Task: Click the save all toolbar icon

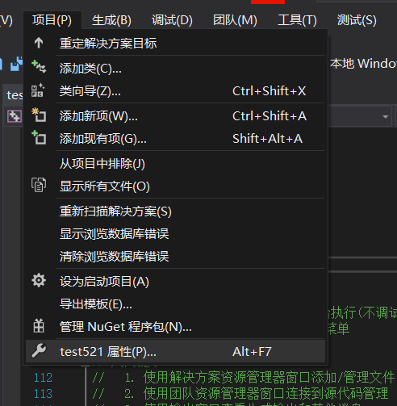Action: pos(17,64)
